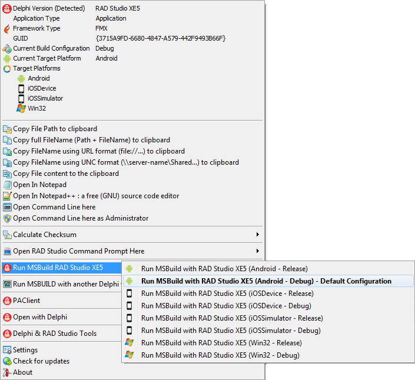415x380 pixels.
Task: Click the Settings icon at the bottom
Action: (x=7, y=350)
